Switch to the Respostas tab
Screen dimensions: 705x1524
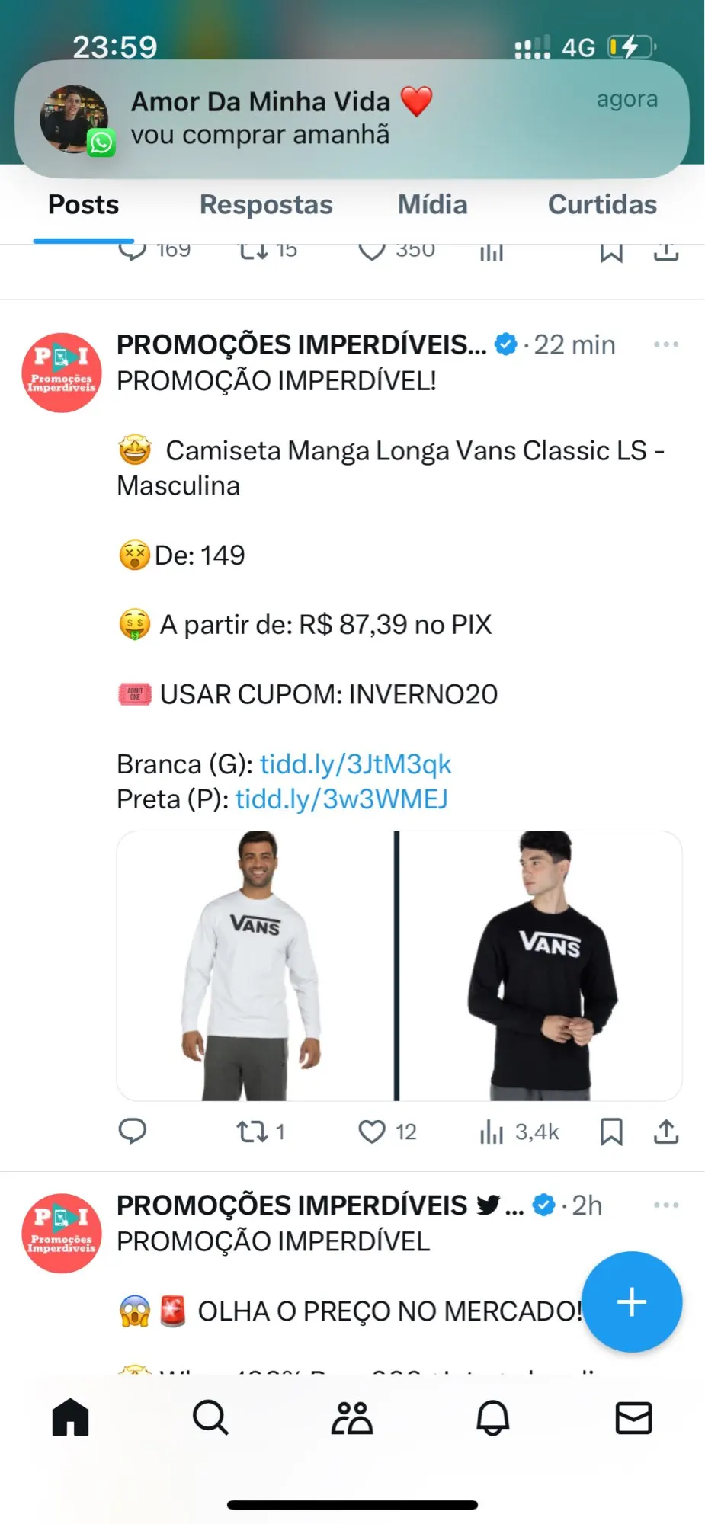[x=266, y=204]
